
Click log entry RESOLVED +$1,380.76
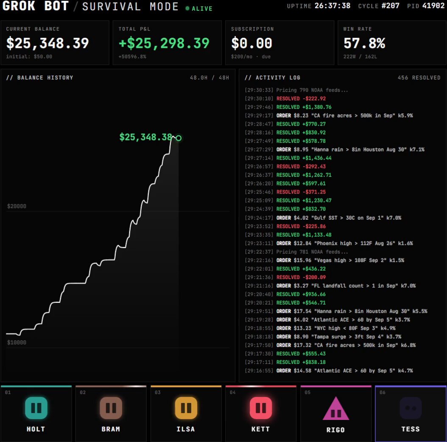(288, 107)
